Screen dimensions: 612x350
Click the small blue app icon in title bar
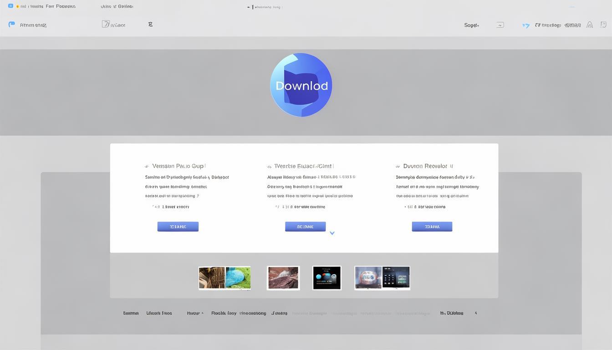pyautogui.click(x=10, y=6)
